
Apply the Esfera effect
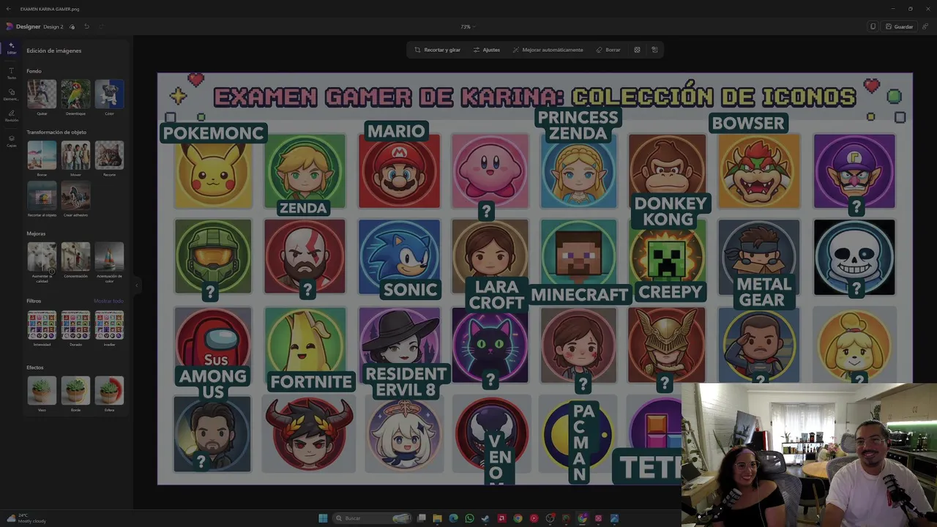point(109,391)
